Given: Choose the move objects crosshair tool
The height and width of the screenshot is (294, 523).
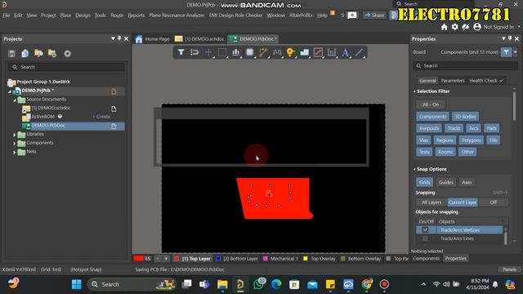Looking at the screenshot, I should (x=208, y=52).
